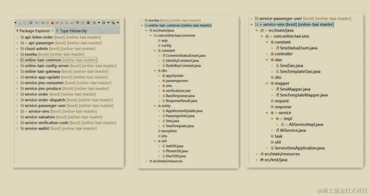This screenshot has height=196, width=370.
Task: Select Sha1Util.java file
Action: (176, 156)
